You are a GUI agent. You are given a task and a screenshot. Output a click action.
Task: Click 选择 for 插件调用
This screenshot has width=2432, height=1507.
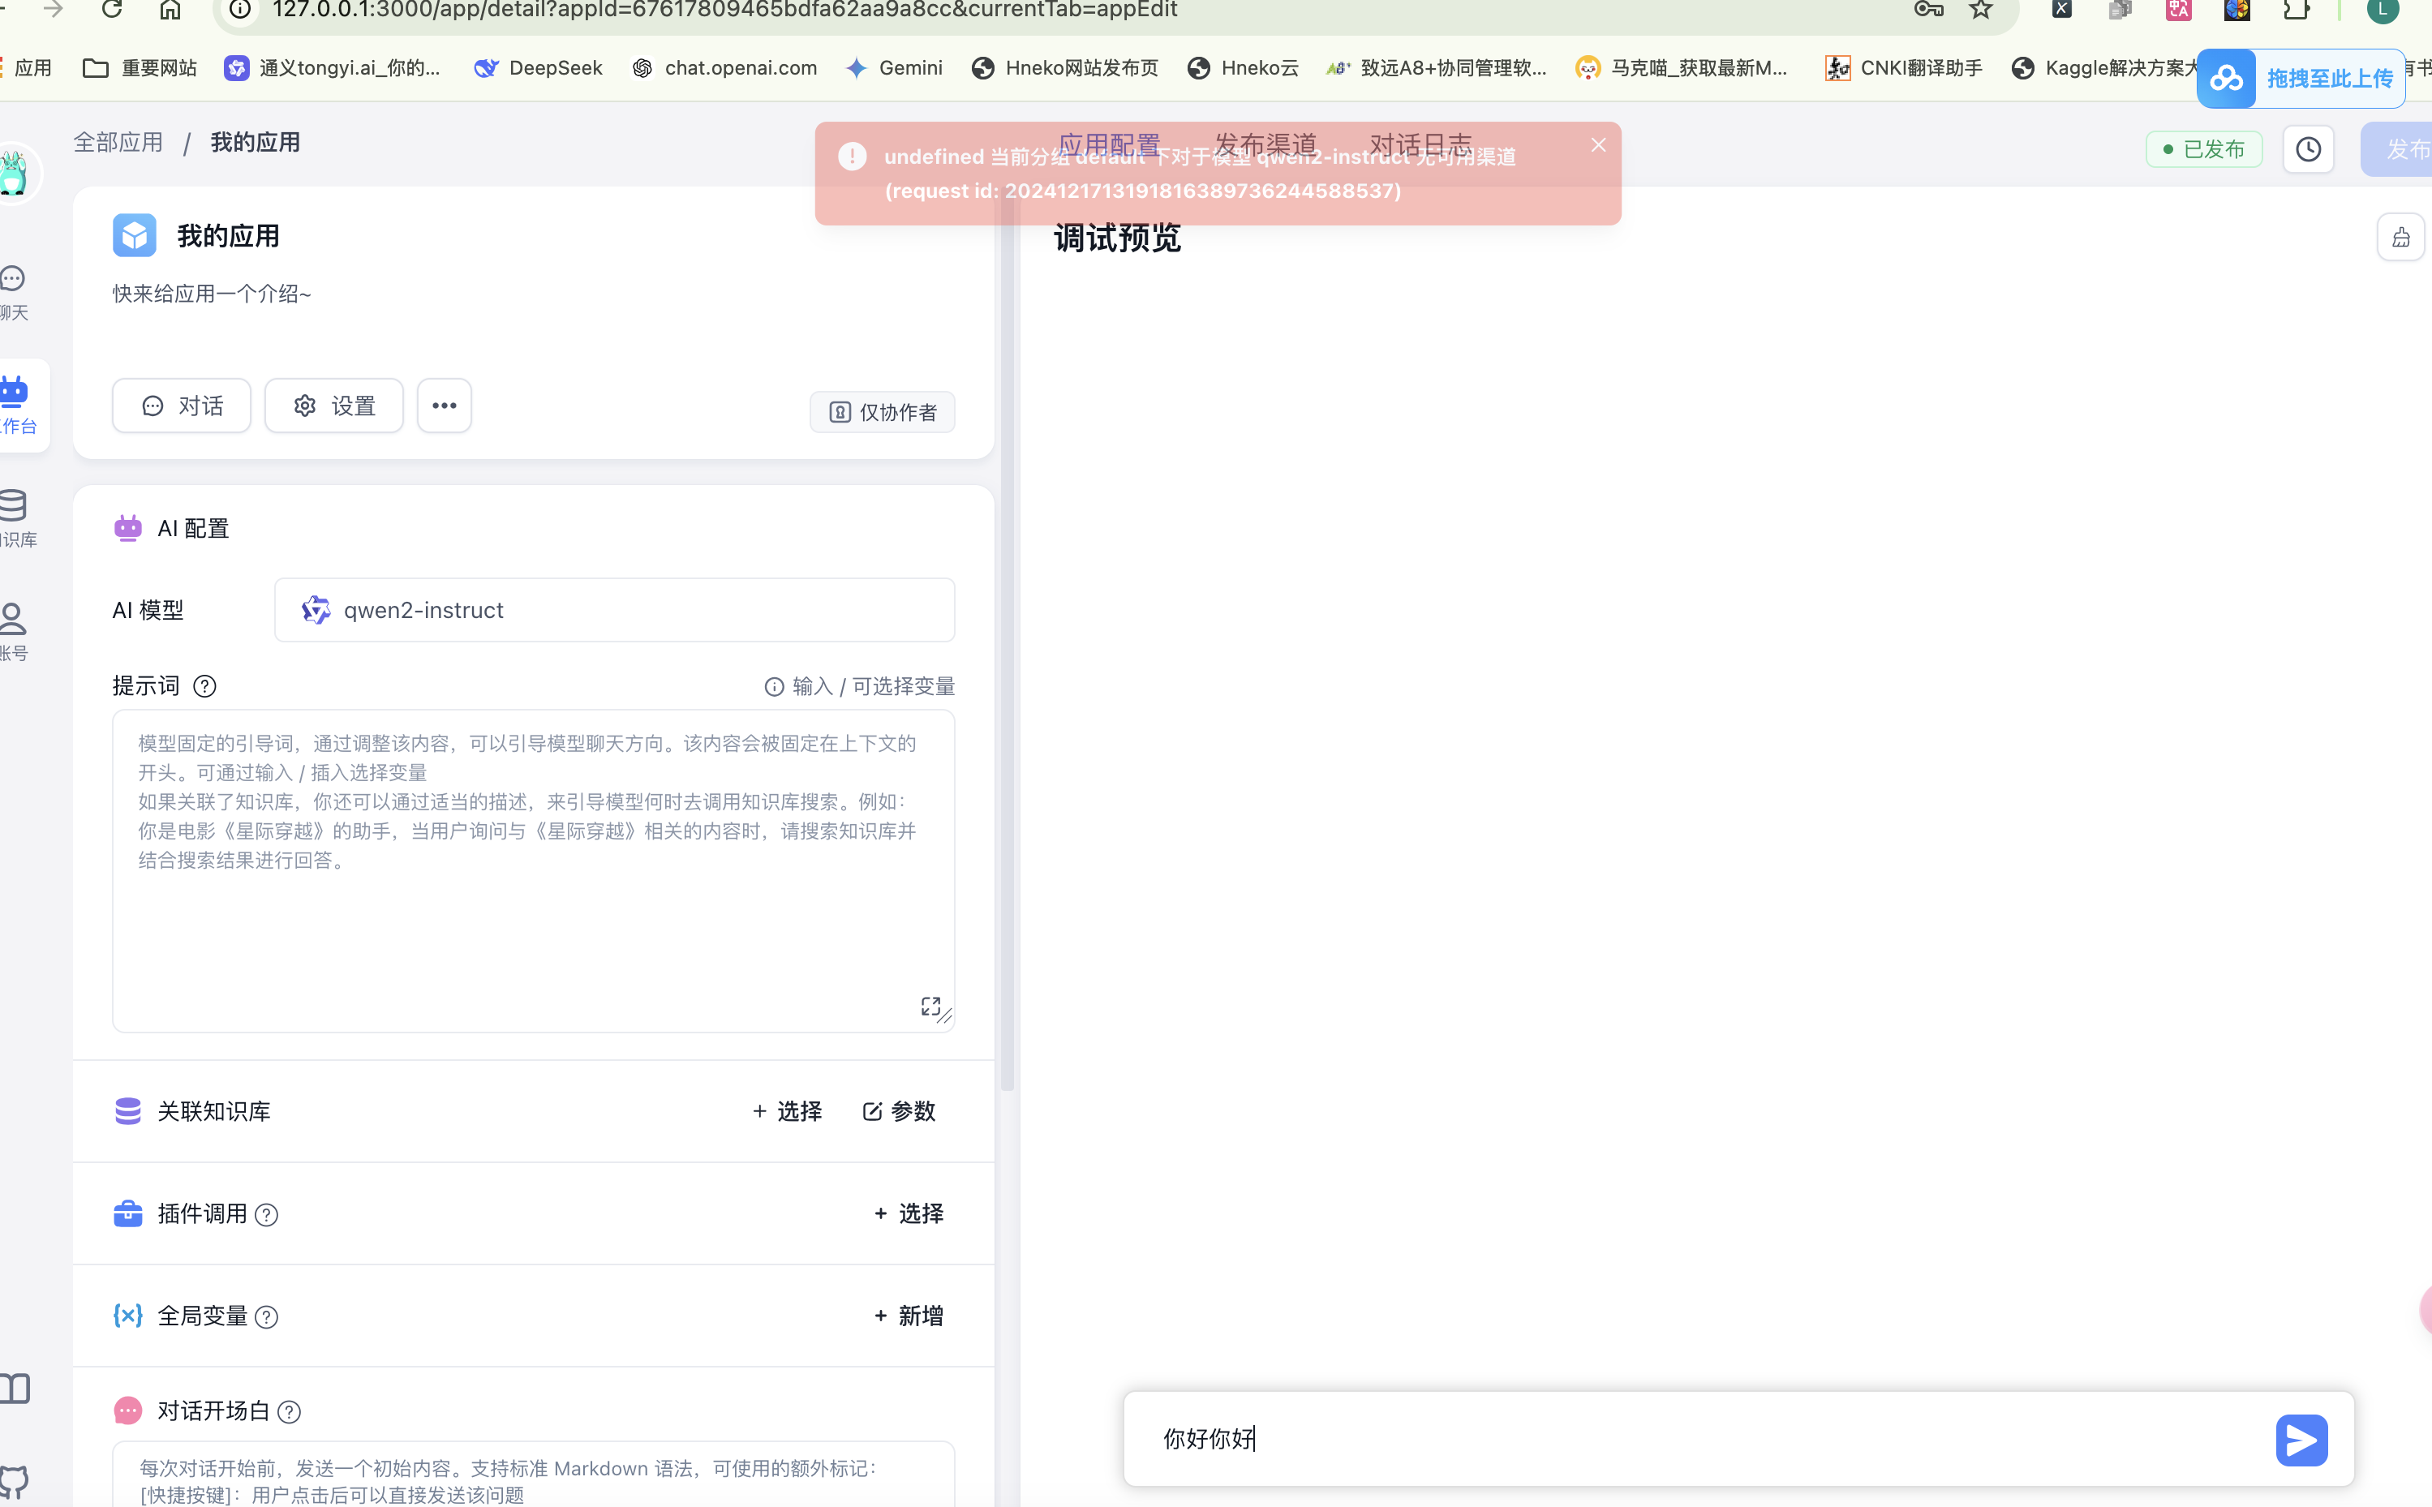(908, 1214)
